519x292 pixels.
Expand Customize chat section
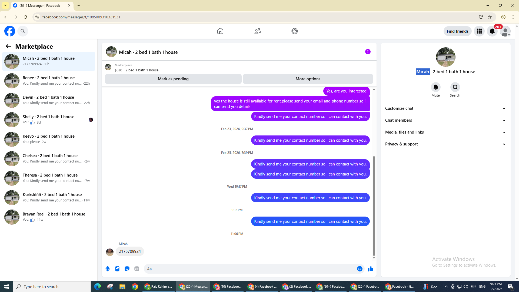pos(445,108)
